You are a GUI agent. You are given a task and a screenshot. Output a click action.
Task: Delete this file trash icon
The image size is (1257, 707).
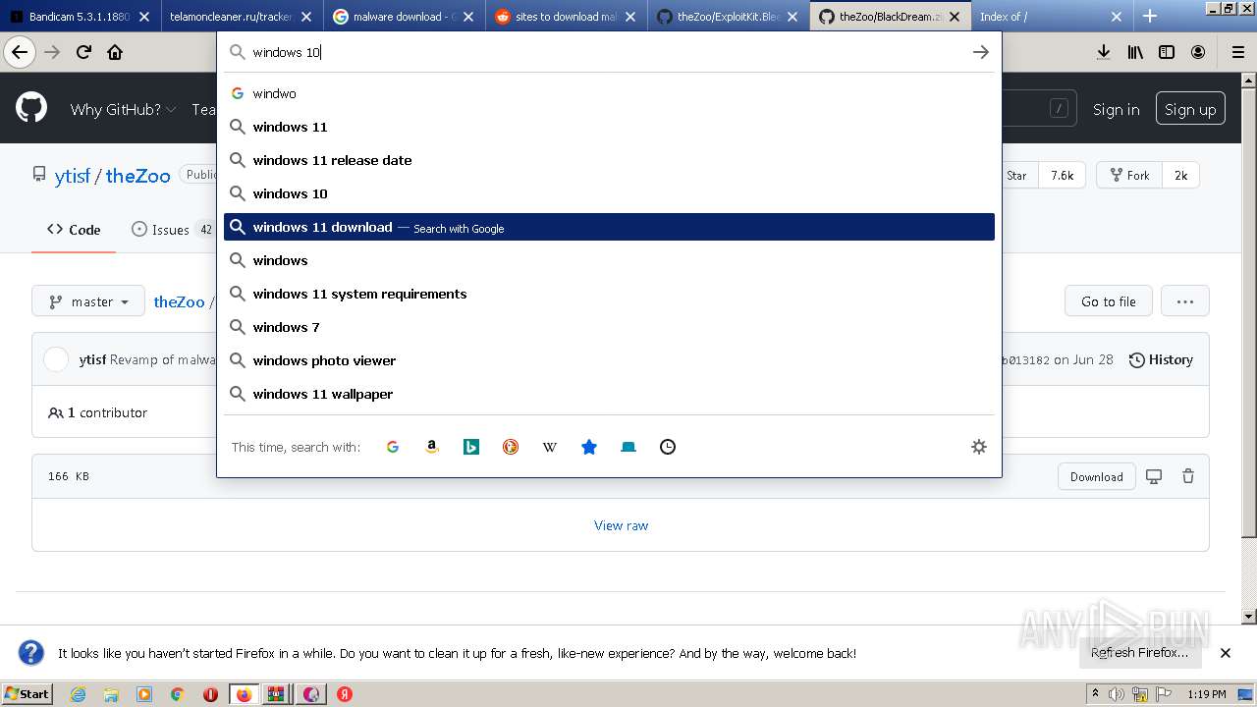click(x=1188, y=476)
